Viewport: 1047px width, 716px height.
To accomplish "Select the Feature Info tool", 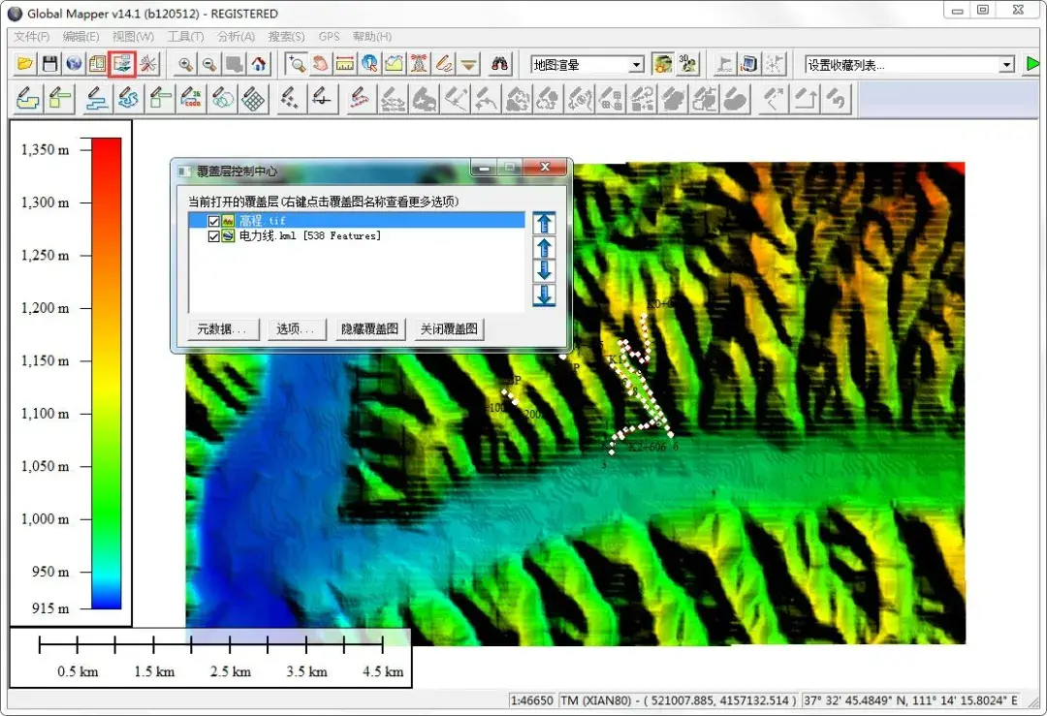I will [x=369, y=64].
